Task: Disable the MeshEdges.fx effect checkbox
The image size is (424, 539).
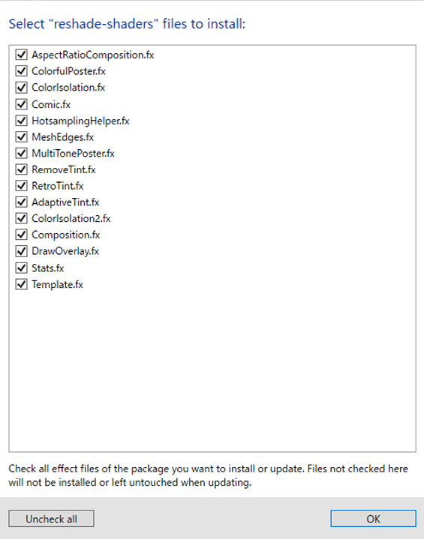Action: point(21,137)
